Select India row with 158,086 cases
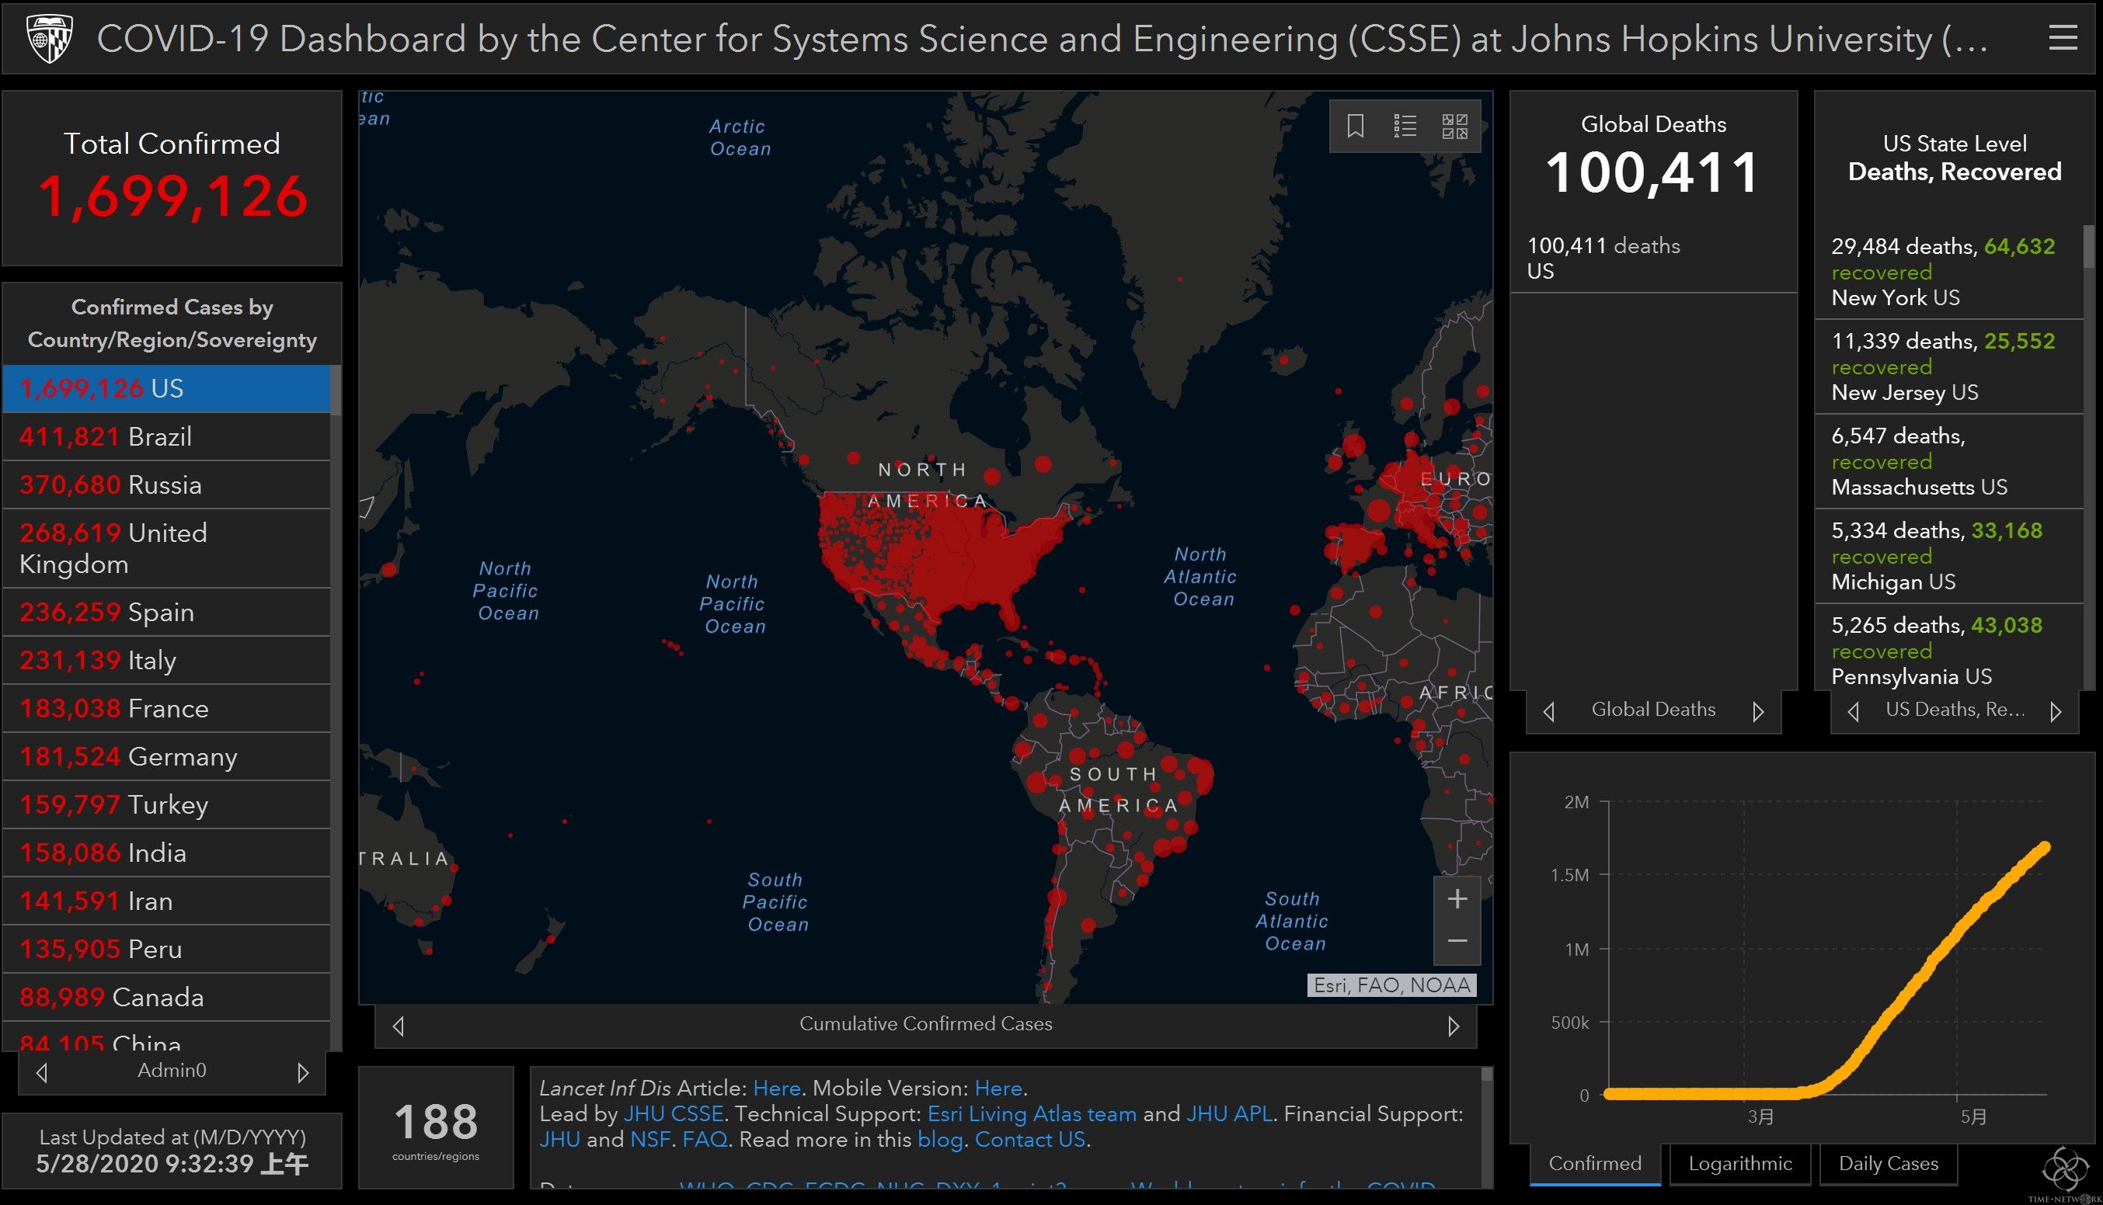2103x1205 pixels. (166, 853)
